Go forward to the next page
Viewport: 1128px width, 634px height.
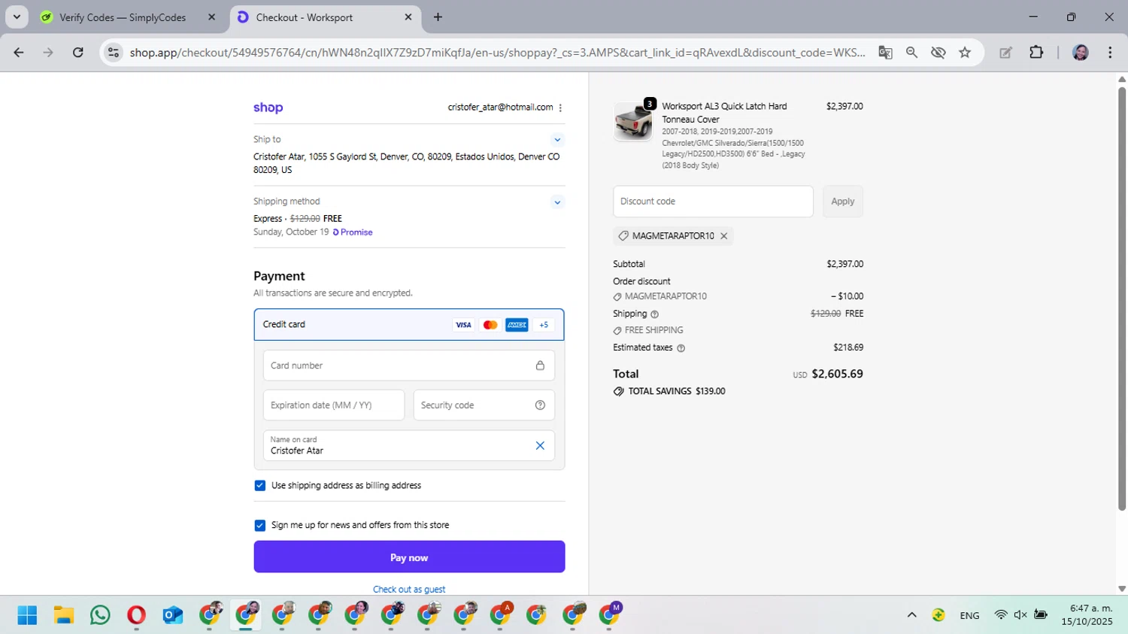pos(48,53)
